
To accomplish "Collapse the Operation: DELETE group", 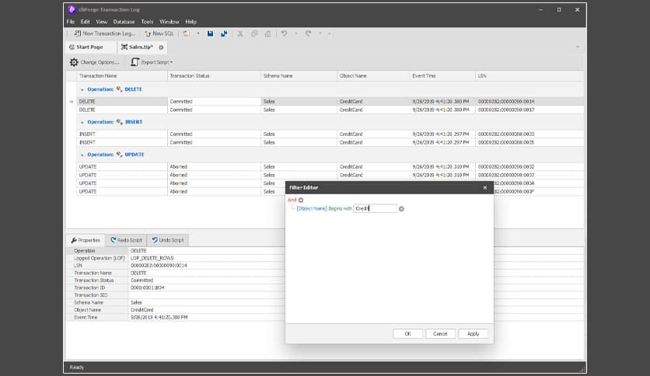I will 82,89.
